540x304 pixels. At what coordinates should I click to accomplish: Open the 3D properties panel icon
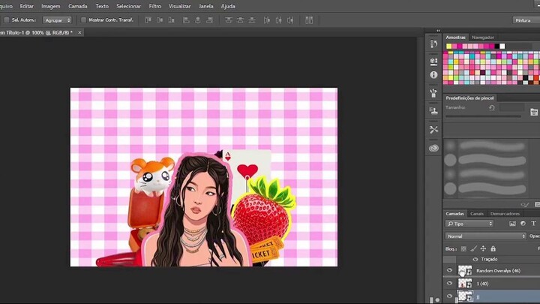tap(433, 62)
